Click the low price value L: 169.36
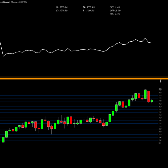 89,11
